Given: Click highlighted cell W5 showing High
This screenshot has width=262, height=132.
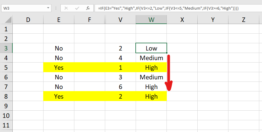Looking at the screenshot, I should click(151, 67).
